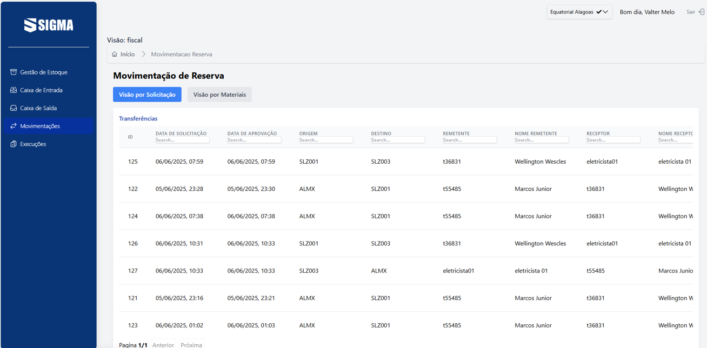Image resolution: width=707 pixels, height=348 pixels.
Task: Focus the Destino search field
Action: coord(398,140)
